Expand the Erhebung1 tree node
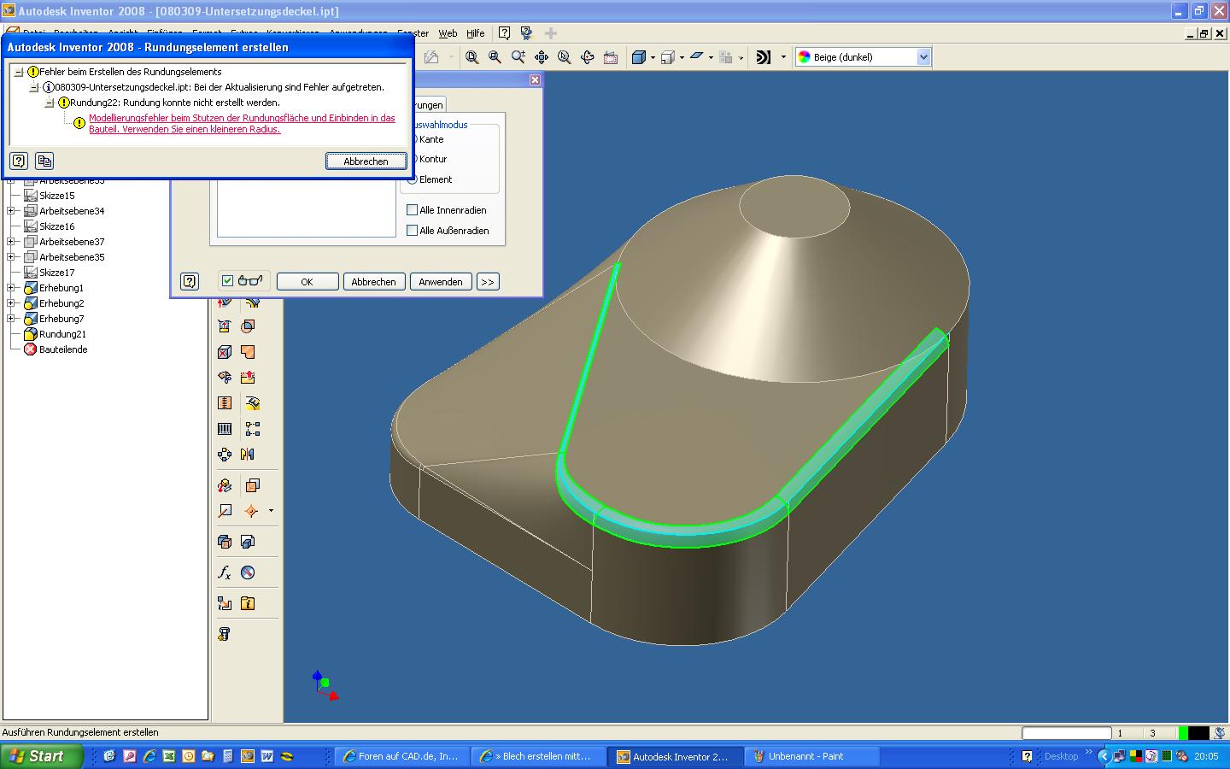The image size is (1230, 769). (x=11, y=288)
